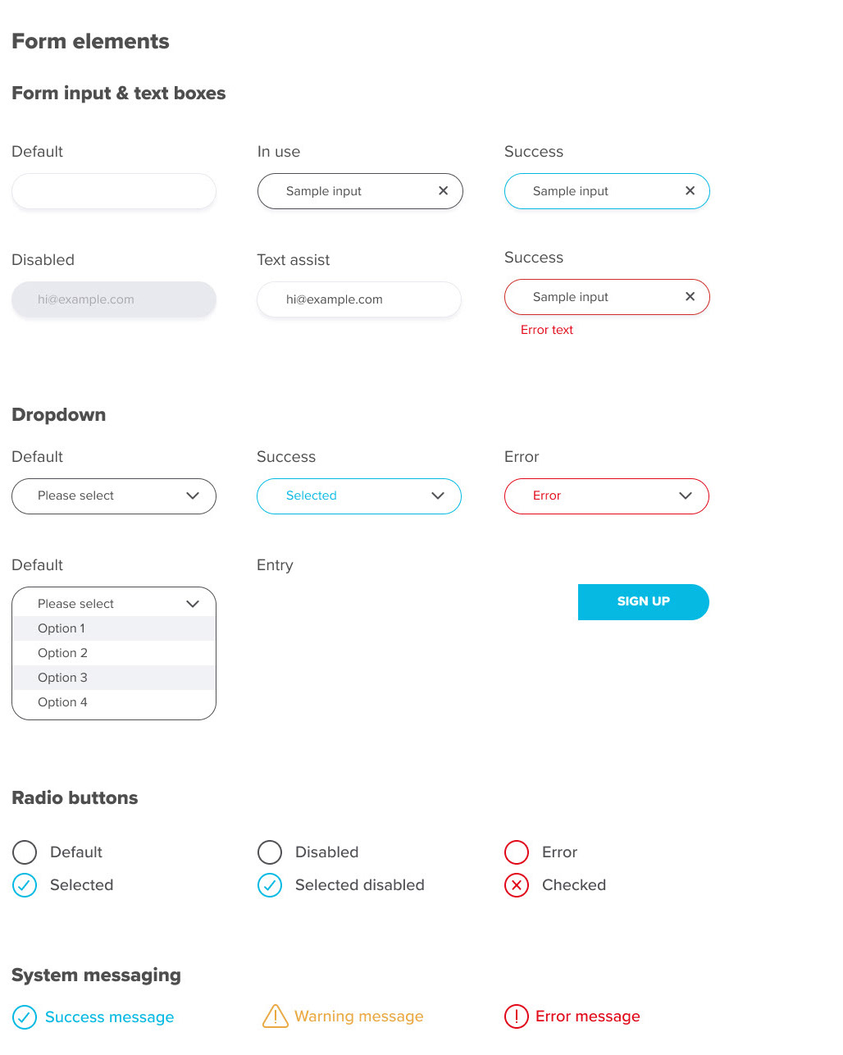This screenshot has height=1055, width=843.
Task: Click the red Checked radio button
Action: tap(517, 885)
